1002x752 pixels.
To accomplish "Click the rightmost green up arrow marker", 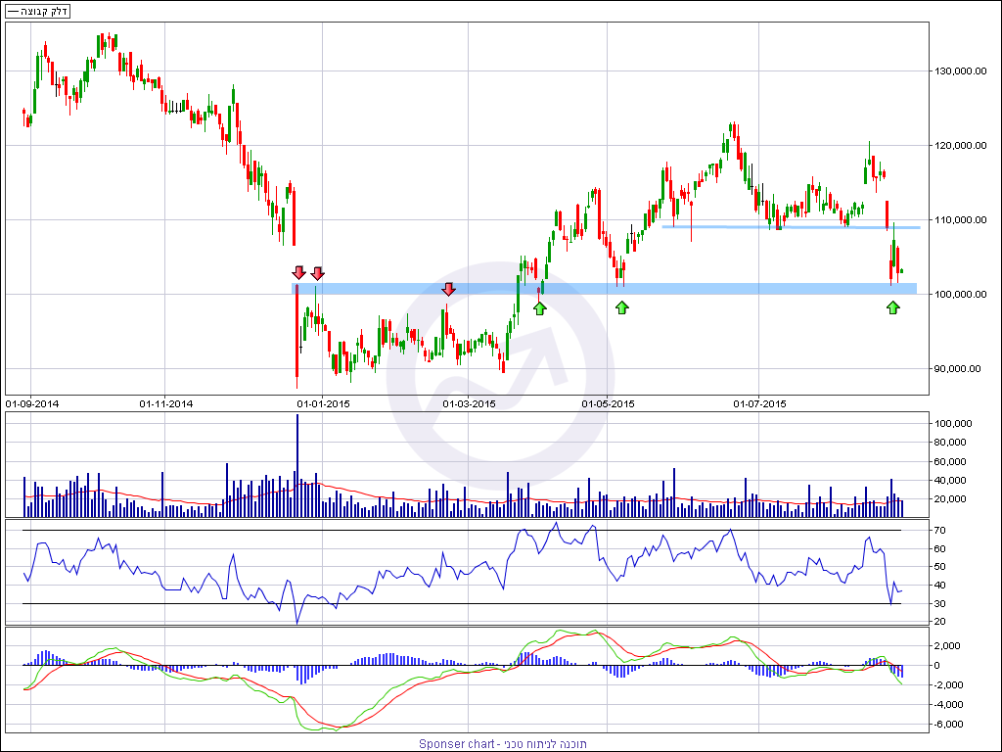I will [x=892, y=307].
